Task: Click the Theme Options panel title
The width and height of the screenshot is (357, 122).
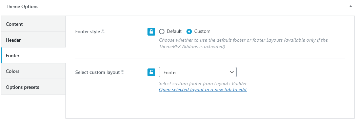Action: pyautogui.click(x=22, y=6)
